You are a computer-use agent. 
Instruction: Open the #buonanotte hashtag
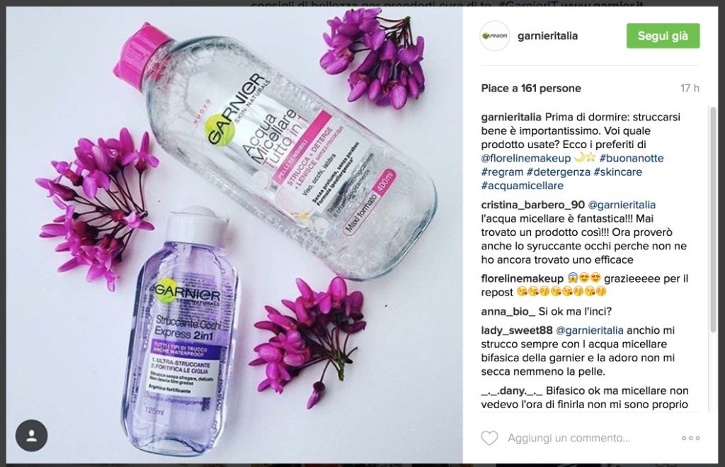click(x=631, y=158)
